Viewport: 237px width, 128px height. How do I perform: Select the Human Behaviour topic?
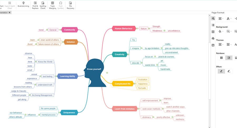tap(124, 29)
